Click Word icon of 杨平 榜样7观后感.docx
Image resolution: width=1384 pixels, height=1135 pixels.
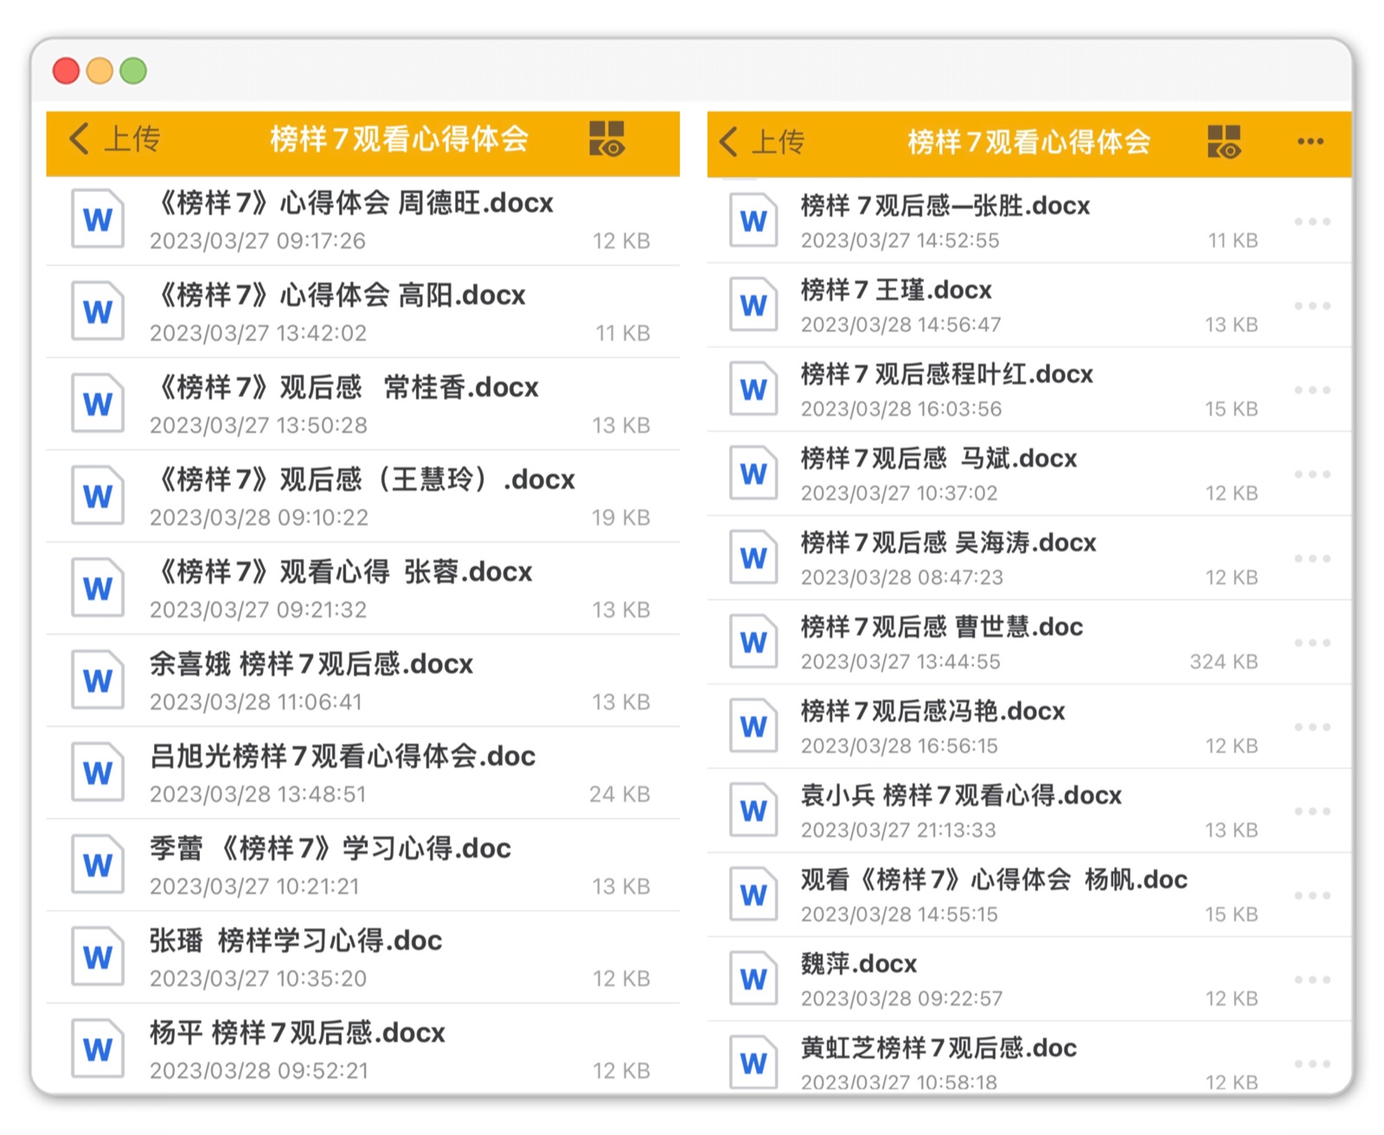pos(98,1049)
